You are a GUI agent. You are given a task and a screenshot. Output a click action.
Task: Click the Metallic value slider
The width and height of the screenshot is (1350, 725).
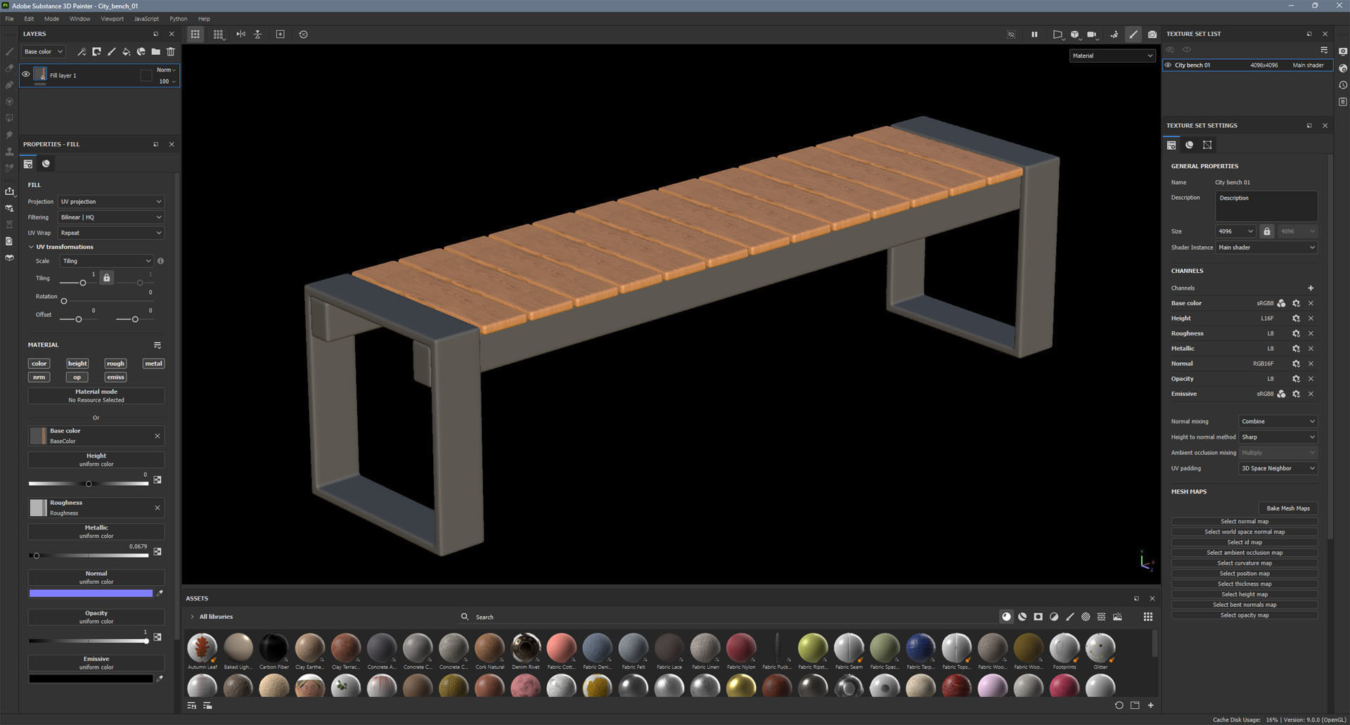click(89, 556)
